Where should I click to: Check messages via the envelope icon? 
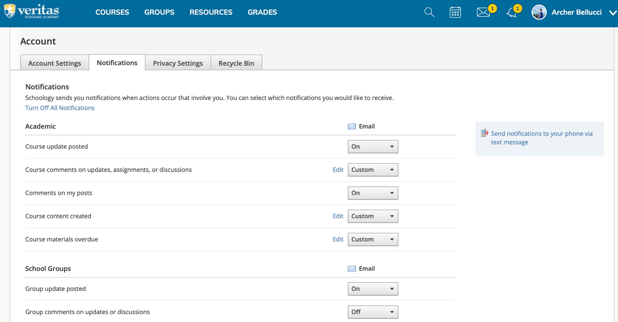[x=483, y=12]
